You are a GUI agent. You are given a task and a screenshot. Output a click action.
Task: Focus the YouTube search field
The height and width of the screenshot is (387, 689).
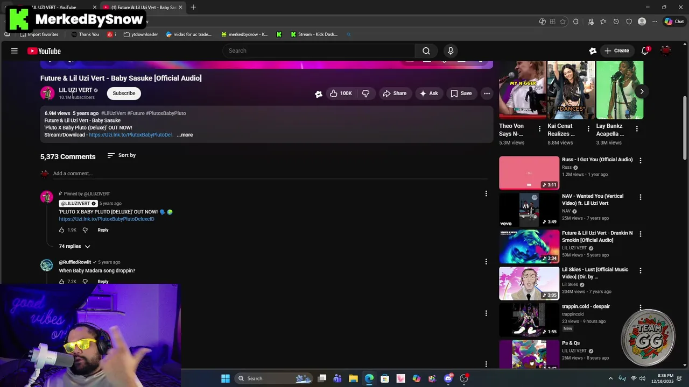point(319,51)
